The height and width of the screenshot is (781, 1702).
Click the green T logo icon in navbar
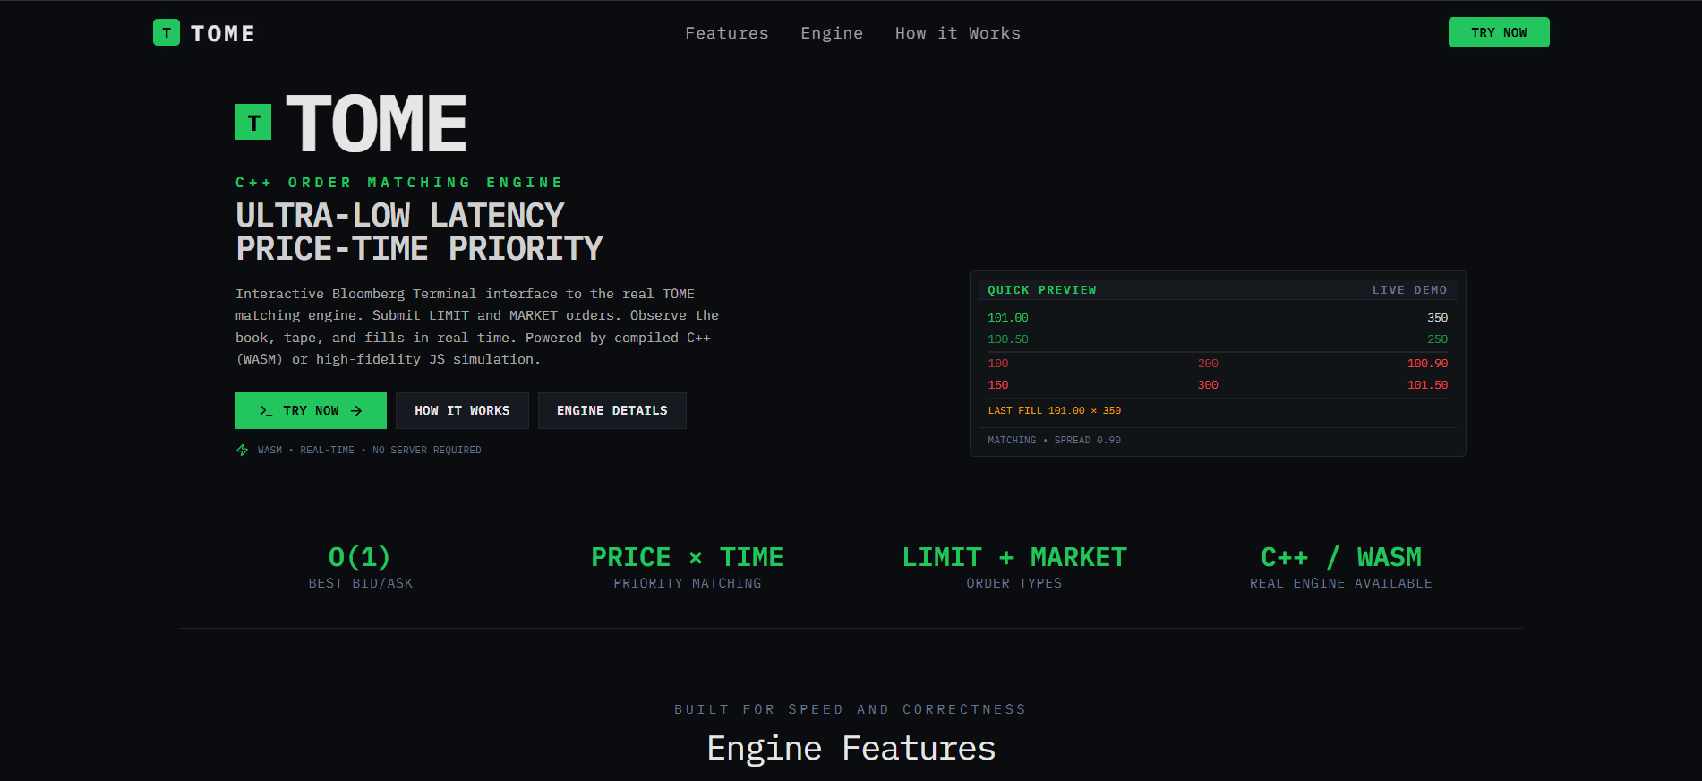pos(167,33)
